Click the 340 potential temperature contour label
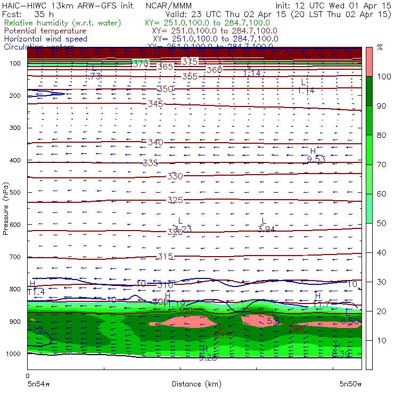 (155, 143)
